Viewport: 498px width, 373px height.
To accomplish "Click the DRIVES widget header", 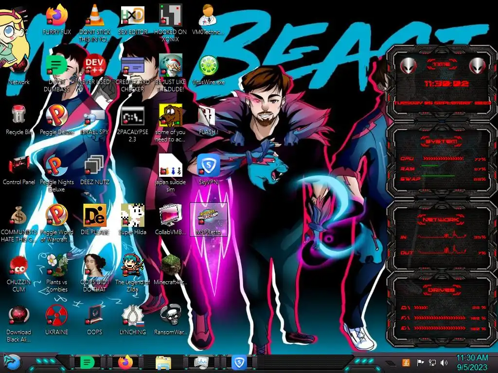I will [441, 290].
